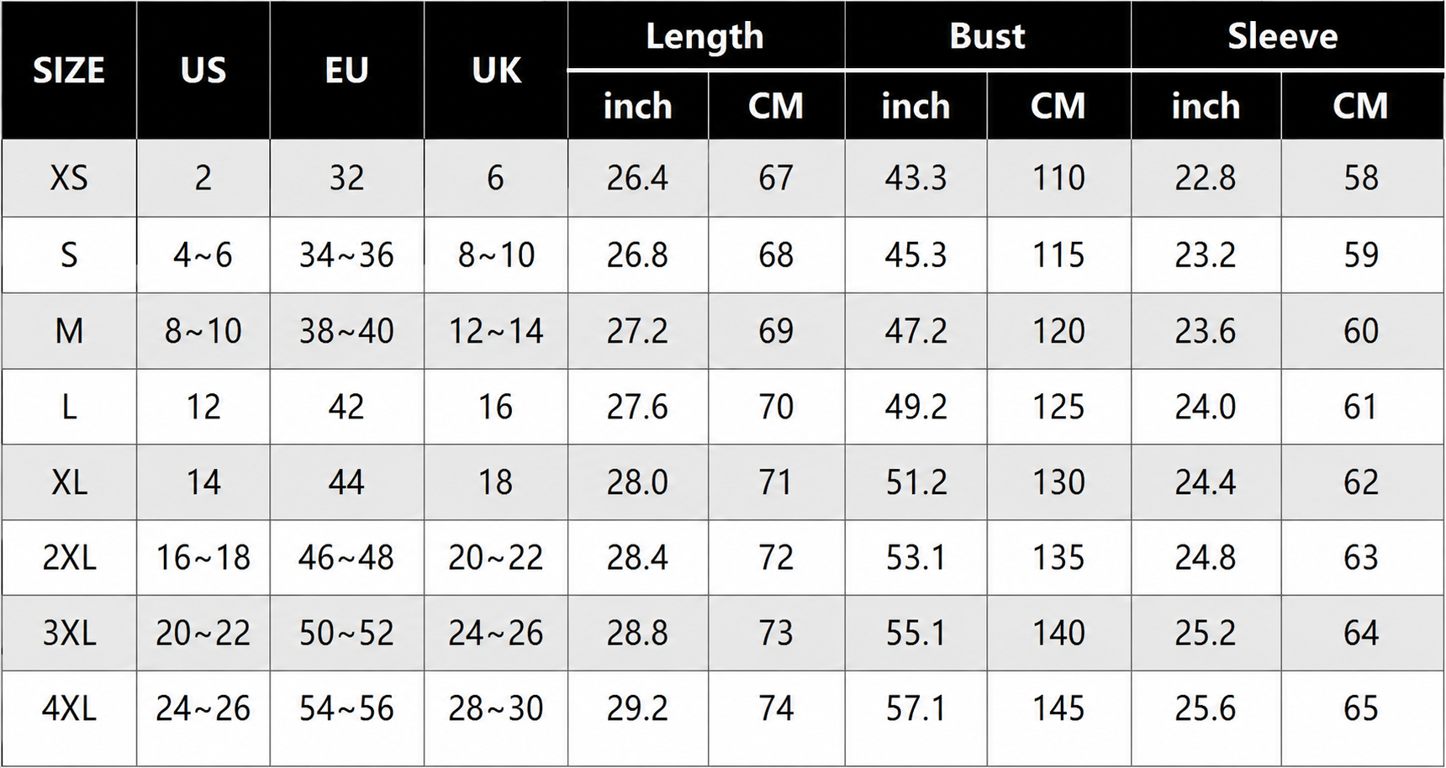Viewport: 1446px width, 768px height.
Task: Select the 4XL size cell
Action: [x=69, y=709]
